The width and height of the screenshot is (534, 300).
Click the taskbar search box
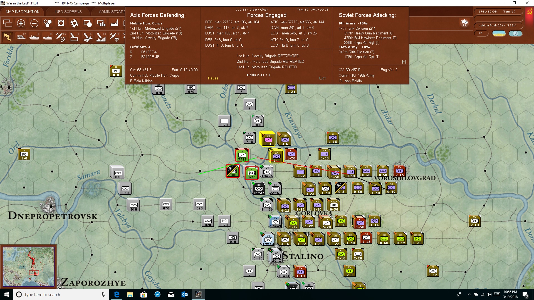pos(61,294)
